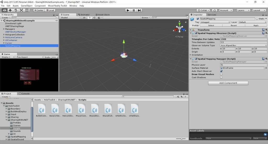268x144 pixels.
Task: Disable Spatial Mapping Observer script checkbox
Action: coord(196,33)
